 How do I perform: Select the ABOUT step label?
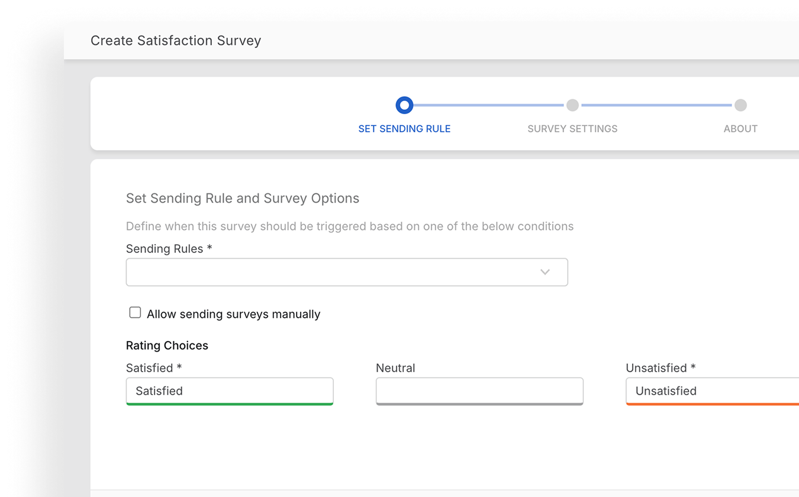click(x=740, y=129)
